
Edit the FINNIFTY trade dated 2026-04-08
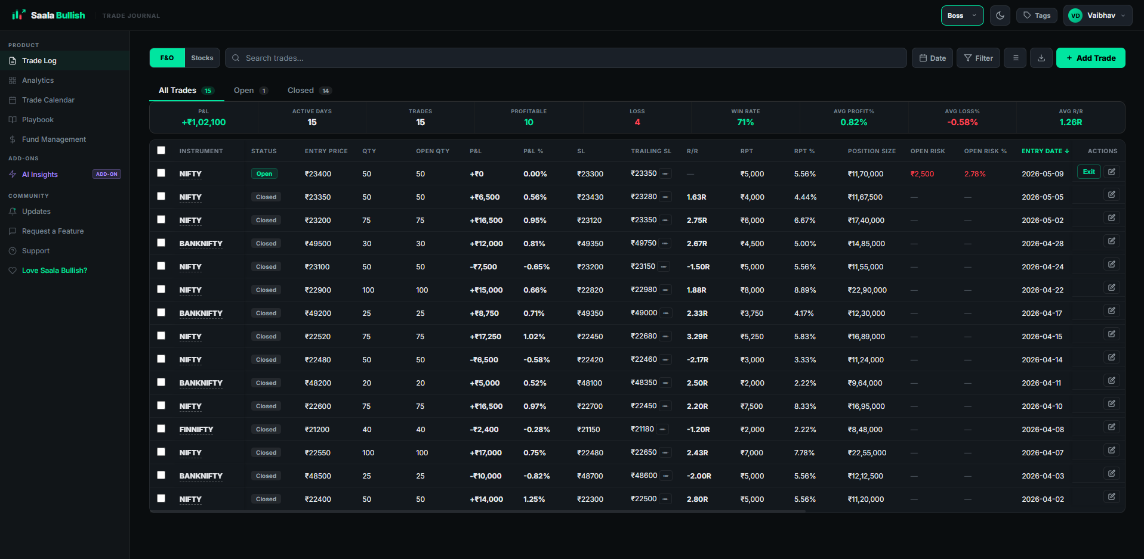(x=1112, y=427)
